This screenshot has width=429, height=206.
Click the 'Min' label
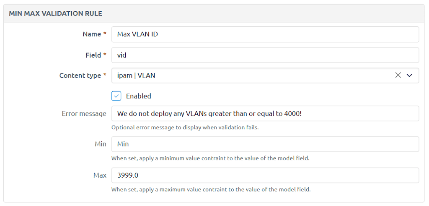click(x=100, y=144)
